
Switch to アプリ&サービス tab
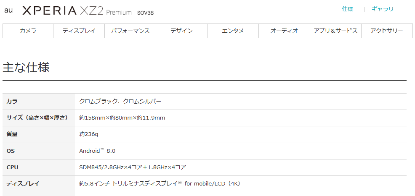[335, 31]
